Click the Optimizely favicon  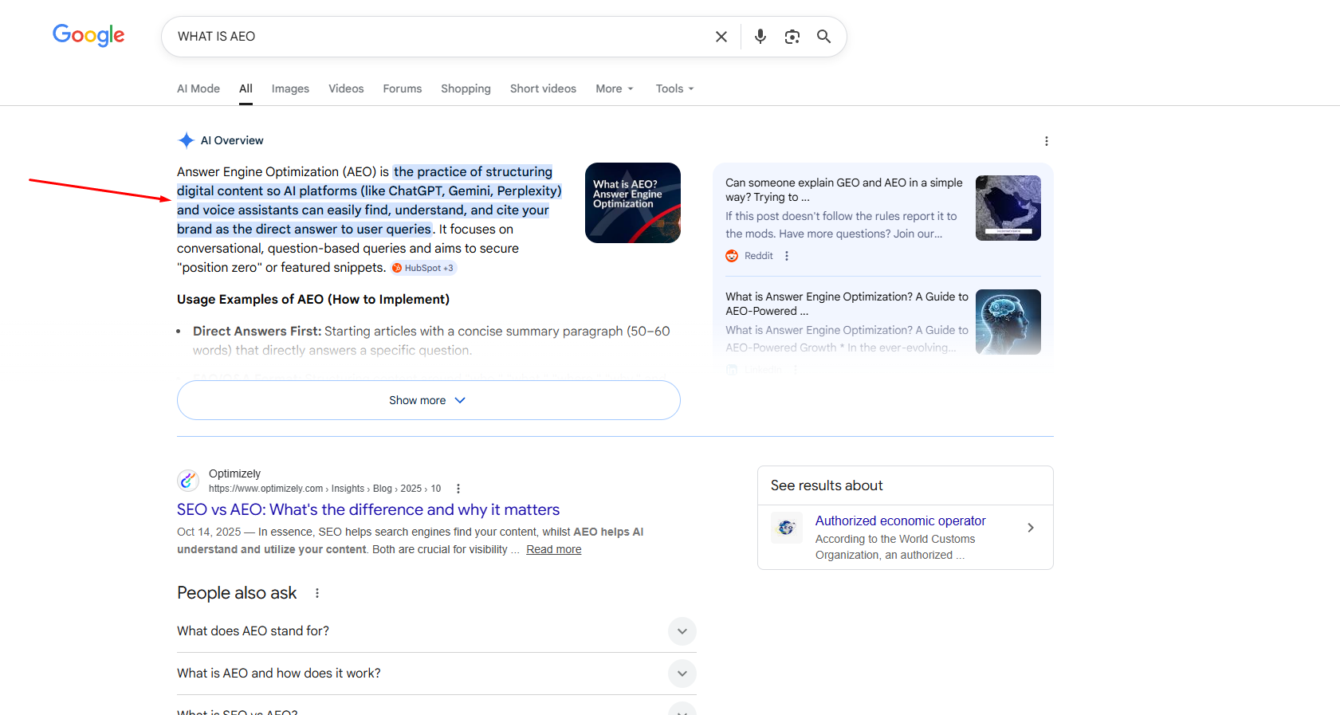[x=188, y=480]
